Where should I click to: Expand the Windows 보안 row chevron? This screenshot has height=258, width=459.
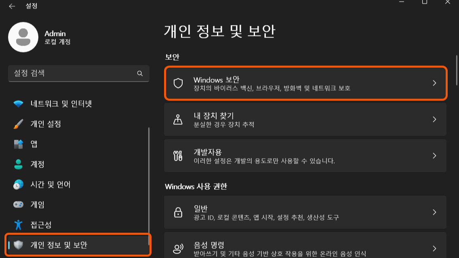coord(434,83)
